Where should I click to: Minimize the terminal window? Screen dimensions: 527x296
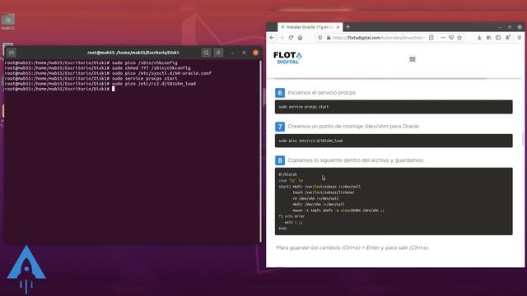pos(232,53)
